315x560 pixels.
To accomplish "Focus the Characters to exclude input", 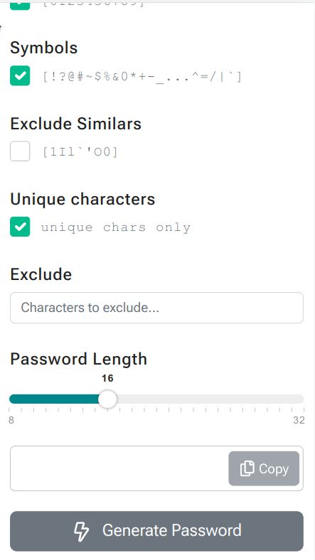I will pyautogui.click(x=156, y=308).
